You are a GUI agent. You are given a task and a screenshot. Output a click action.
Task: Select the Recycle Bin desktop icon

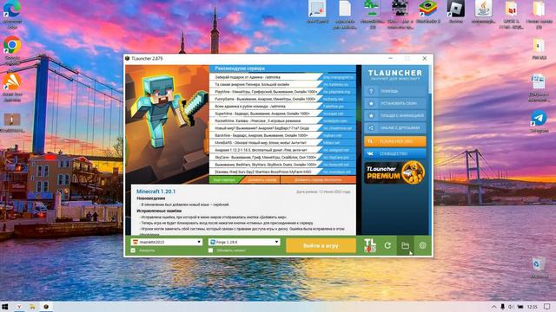click(539, 268)
